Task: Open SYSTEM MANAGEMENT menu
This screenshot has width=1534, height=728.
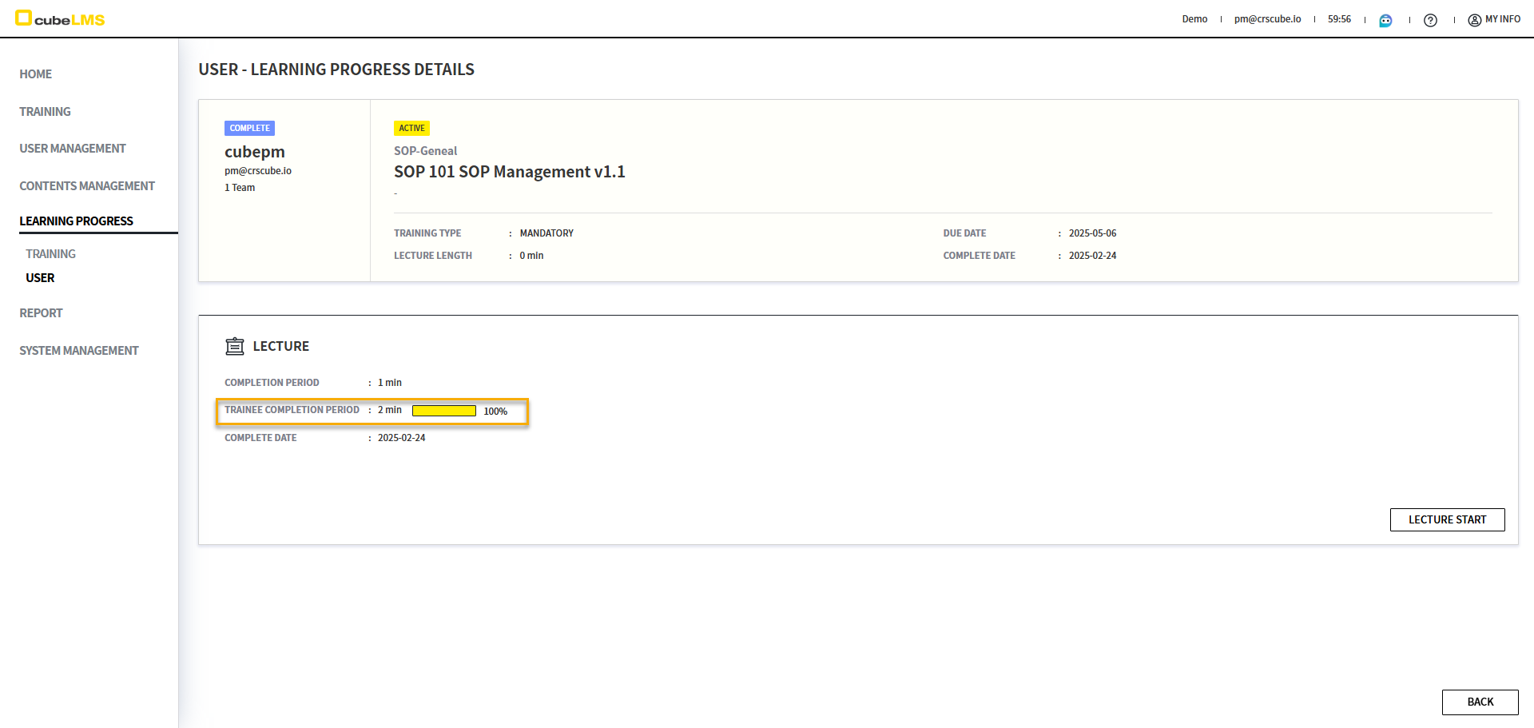Action: pos(78,351)
